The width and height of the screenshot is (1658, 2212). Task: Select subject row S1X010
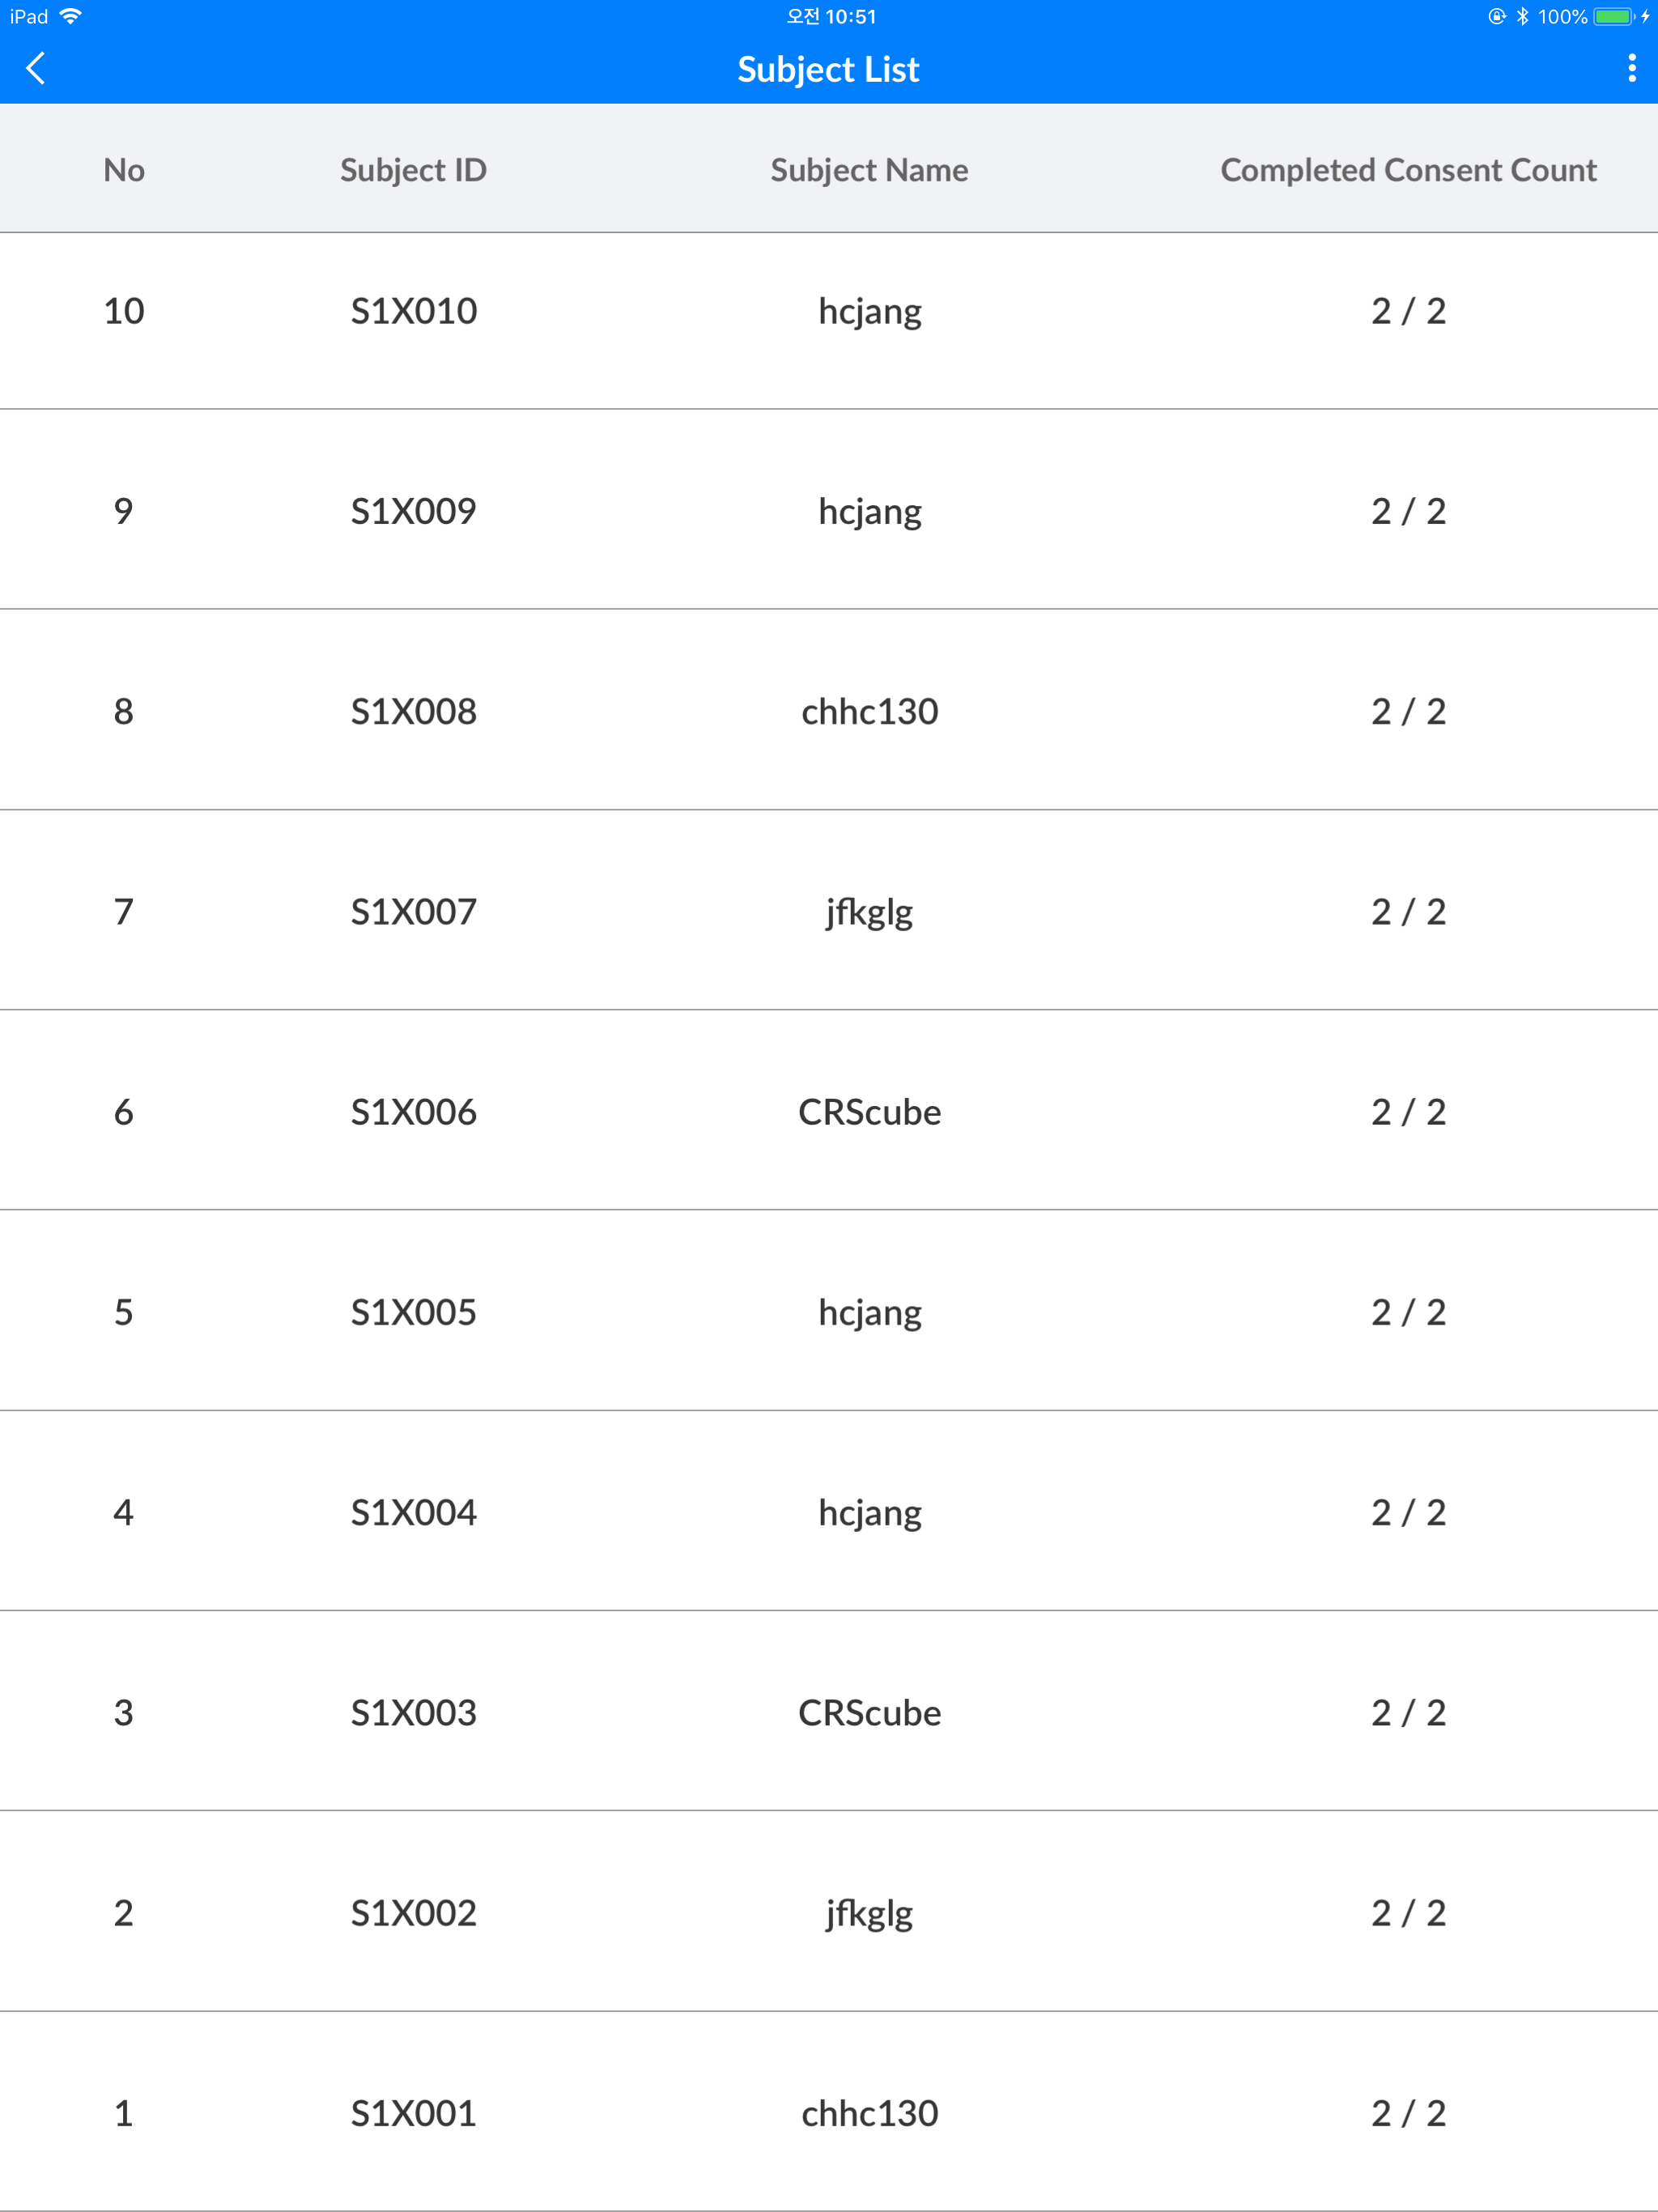[829, 310]
